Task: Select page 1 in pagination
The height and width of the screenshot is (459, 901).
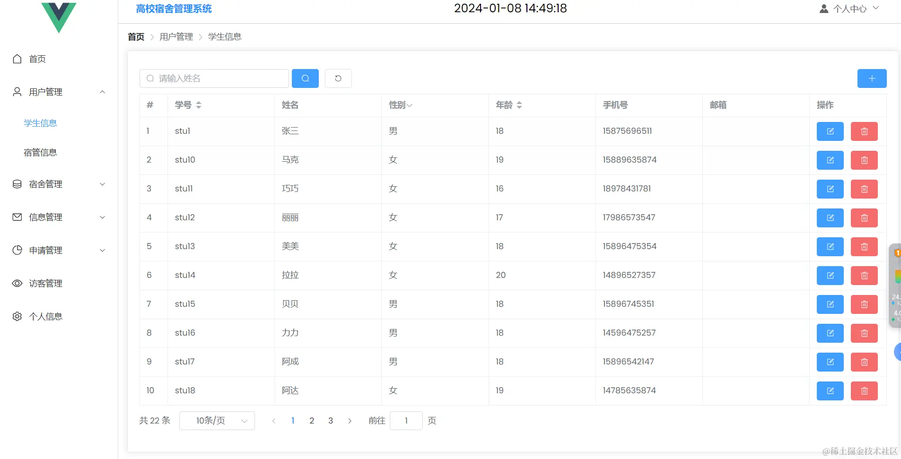Action: click(293, 421)
